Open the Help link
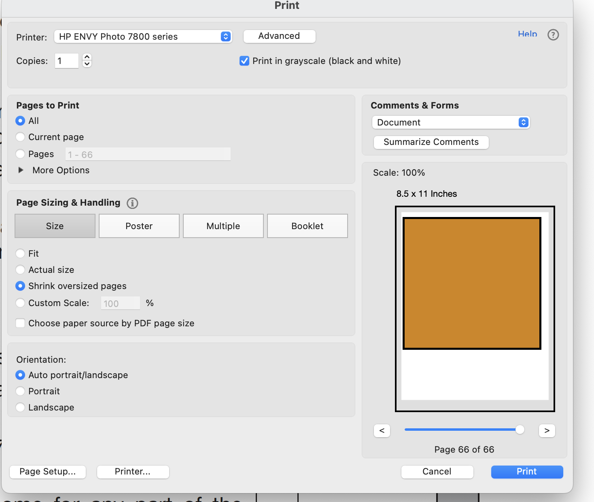This screenshot has width=594, height=502. (x=527, y=34)
